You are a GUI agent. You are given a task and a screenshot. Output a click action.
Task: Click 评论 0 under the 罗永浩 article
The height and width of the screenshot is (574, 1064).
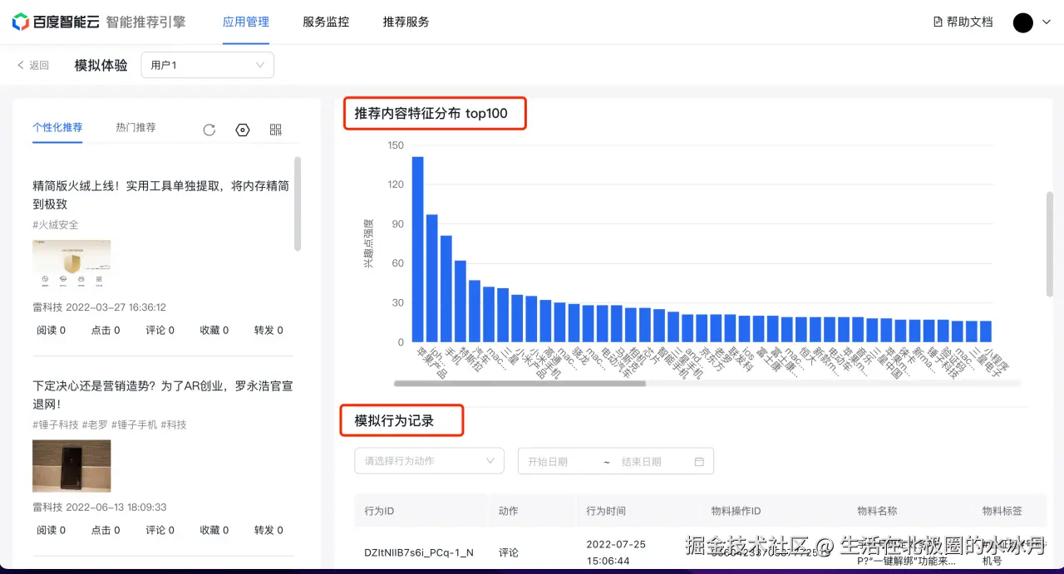[160, 530]
